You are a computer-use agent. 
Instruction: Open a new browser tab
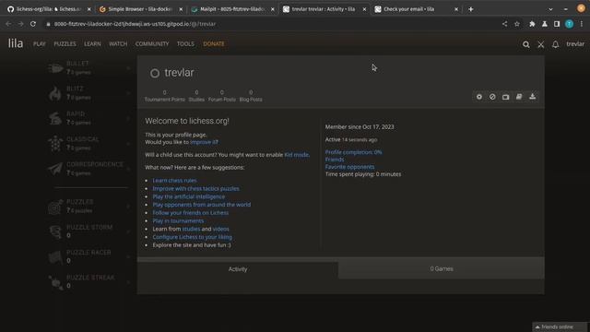click(x=471, y=9)
